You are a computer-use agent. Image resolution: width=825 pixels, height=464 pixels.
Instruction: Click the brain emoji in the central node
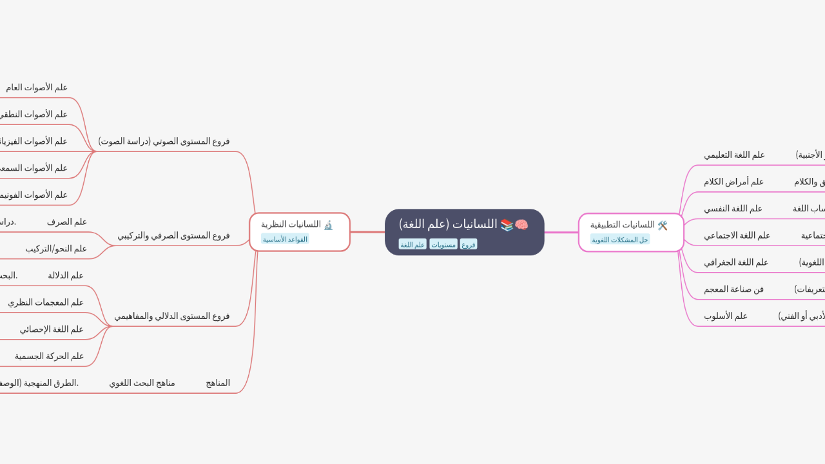(521, 225)
